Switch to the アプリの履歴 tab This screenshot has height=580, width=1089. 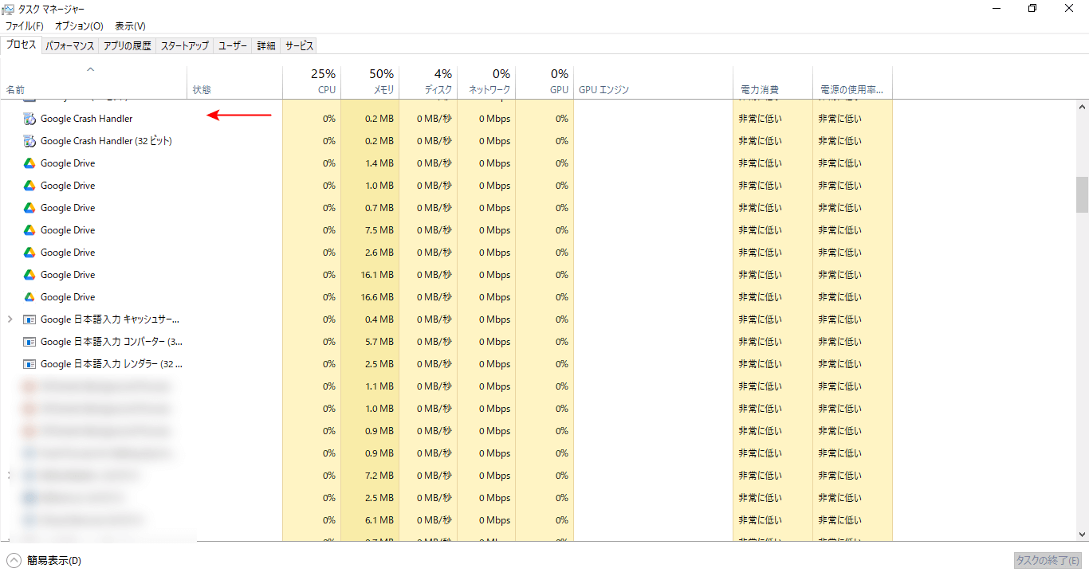pyautogui.click(x=128, y=46)
